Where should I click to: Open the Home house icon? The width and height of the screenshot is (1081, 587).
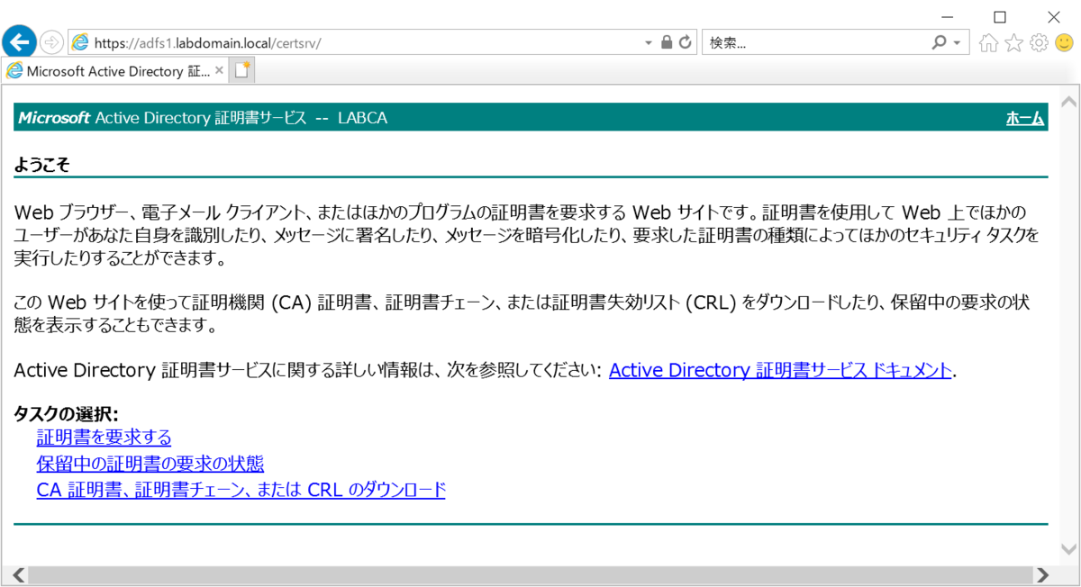click(988, 42)
